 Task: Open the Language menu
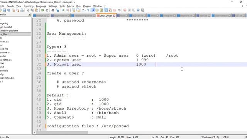coord(41,6)
